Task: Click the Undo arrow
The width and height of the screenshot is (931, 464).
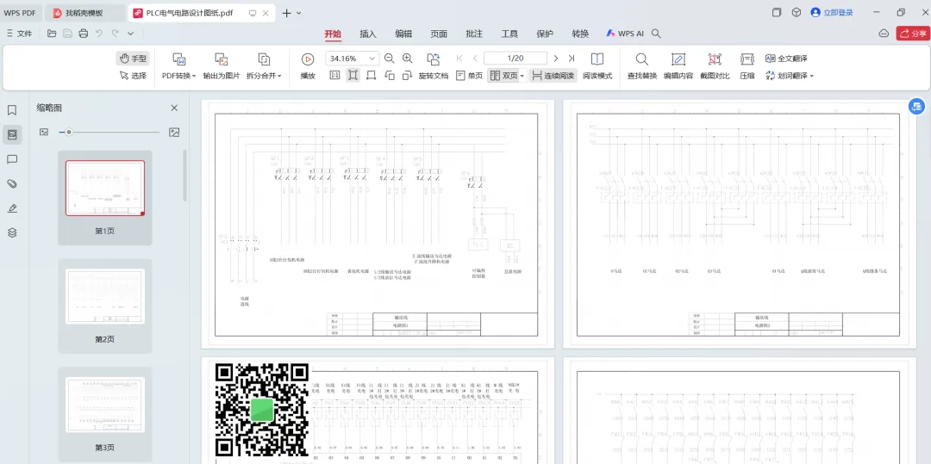Action: pyautogui.click(x=99, y=34)
